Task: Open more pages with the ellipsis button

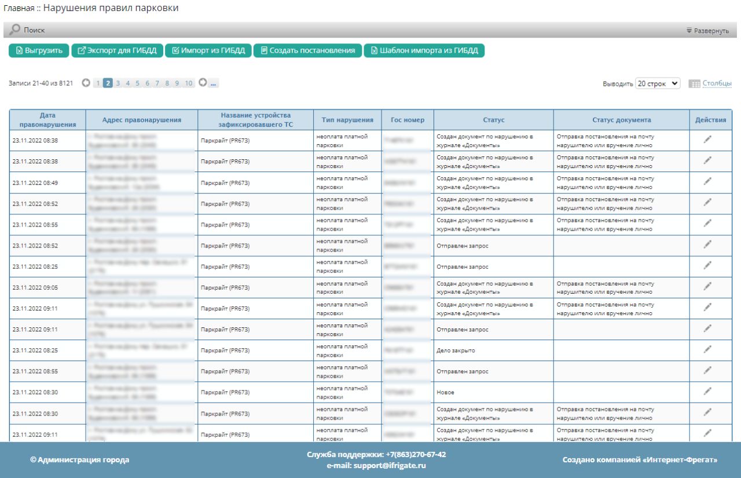Action: coord(213,83)
